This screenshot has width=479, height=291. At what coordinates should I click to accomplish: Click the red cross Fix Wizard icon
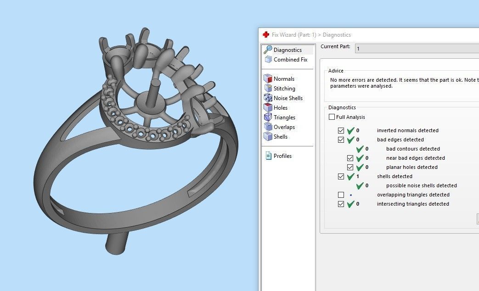point(266,34)
